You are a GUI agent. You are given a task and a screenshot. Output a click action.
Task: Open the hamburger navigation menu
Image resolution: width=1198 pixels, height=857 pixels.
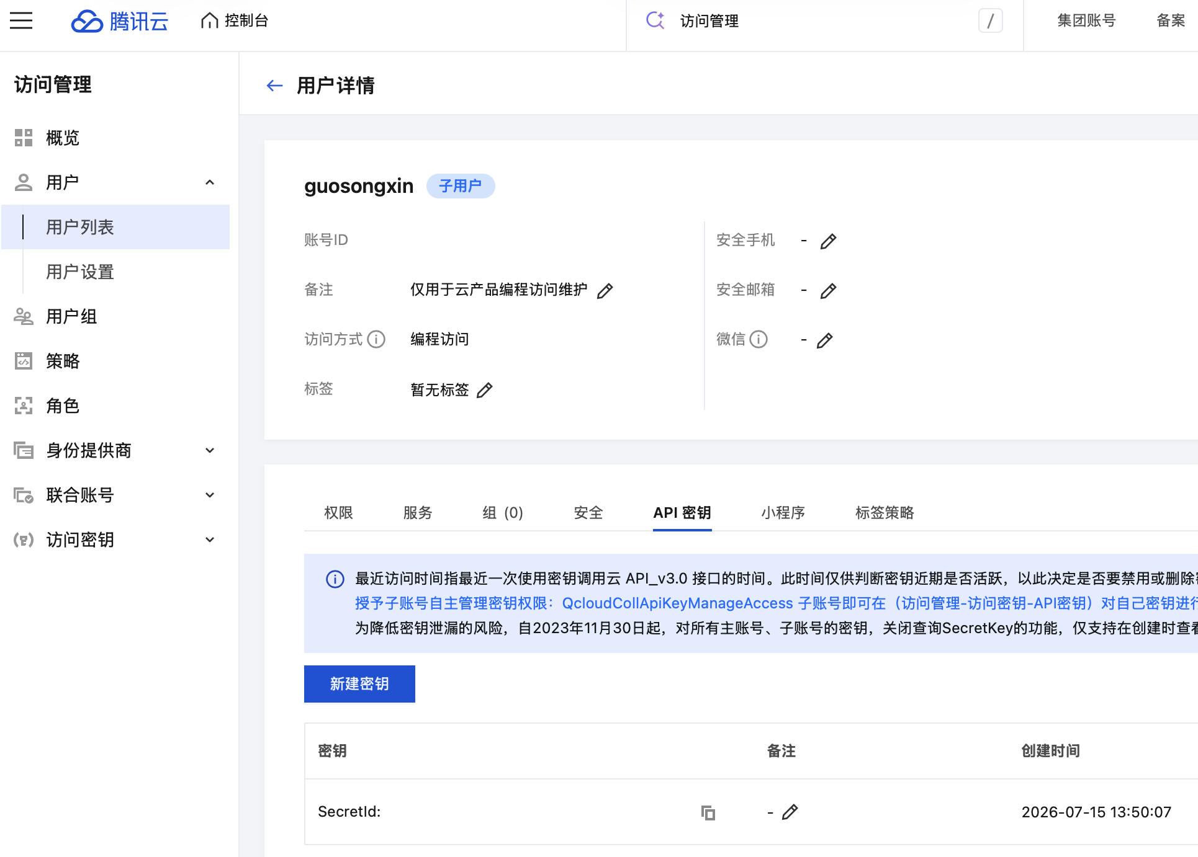pyautogui.click(x=21, y=20)
